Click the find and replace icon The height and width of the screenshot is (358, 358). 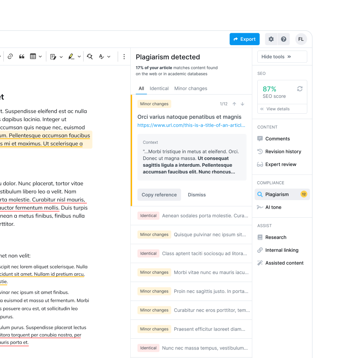click(x=90, y=57)
